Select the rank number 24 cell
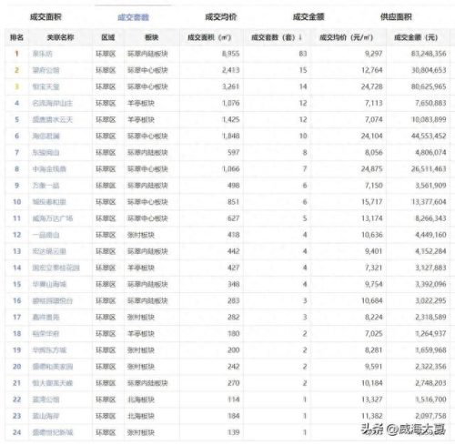Screen dimensions: 455x445 (x=16, y=432)
